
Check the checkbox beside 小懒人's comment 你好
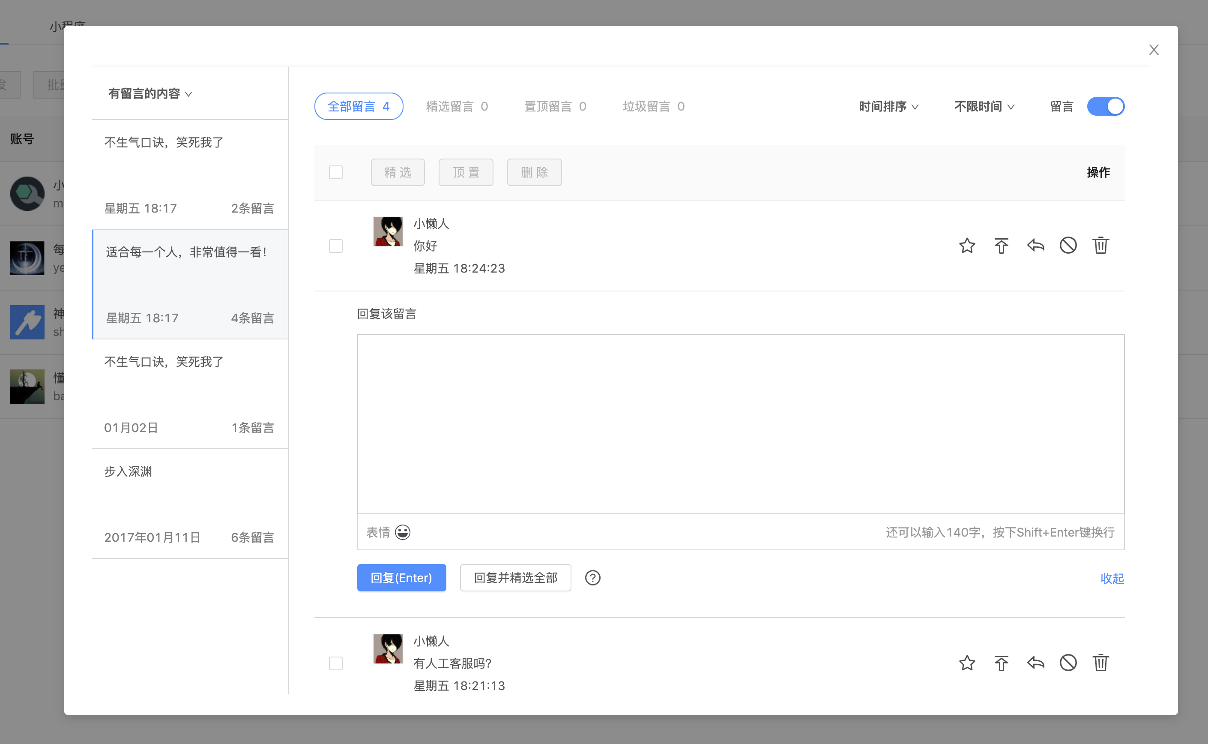click(x=336, y=246)
